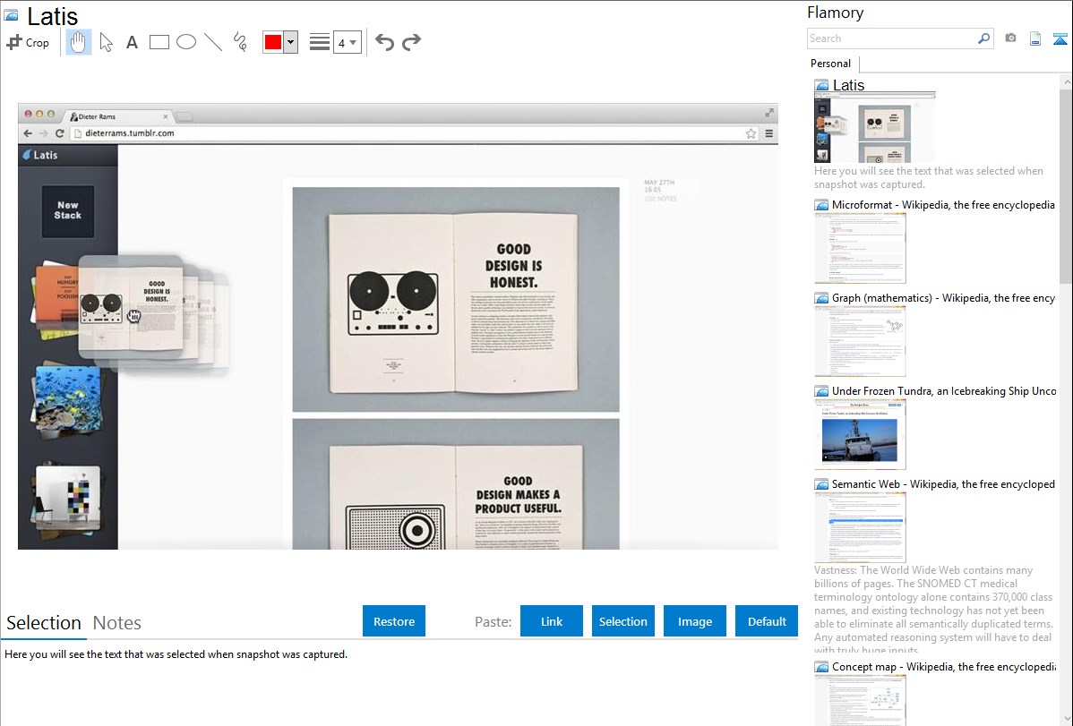The image size is (1073, 726).
Task: Pick the rectangle shape tool
Action: [x=159, y=42]
